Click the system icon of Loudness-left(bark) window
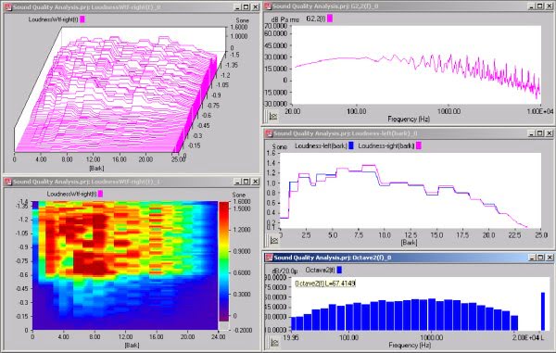The height and width of the screenshot is (353, 556). [269, 133]
